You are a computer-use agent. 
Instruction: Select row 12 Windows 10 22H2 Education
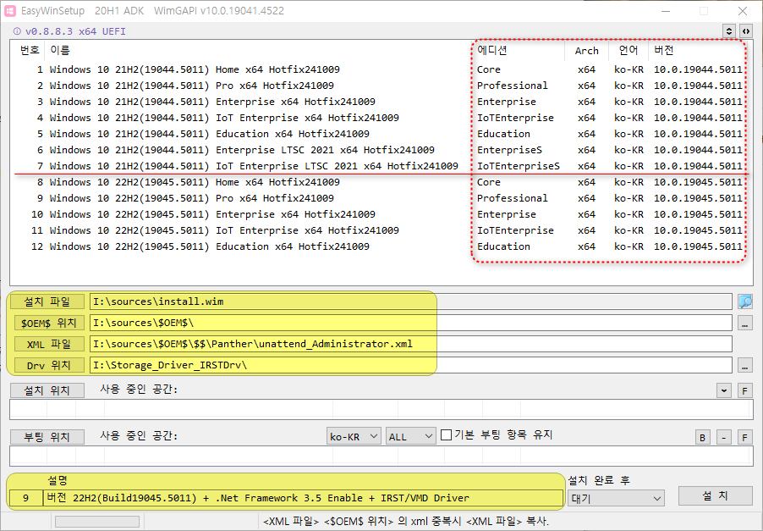[380, 246]
